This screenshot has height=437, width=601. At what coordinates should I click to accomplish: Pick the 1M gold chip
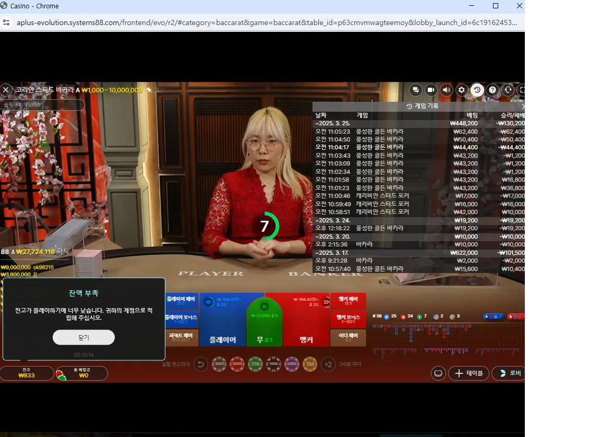click(x=310, y=364)
